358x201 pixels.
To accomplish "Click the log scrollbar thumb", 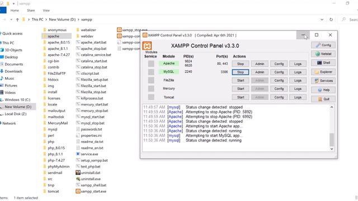I will click(x=332, y=140).
